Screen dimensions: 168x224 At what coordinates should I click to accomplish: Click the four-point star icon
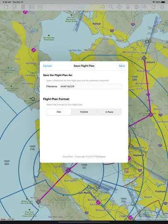(x=145, y=7)
